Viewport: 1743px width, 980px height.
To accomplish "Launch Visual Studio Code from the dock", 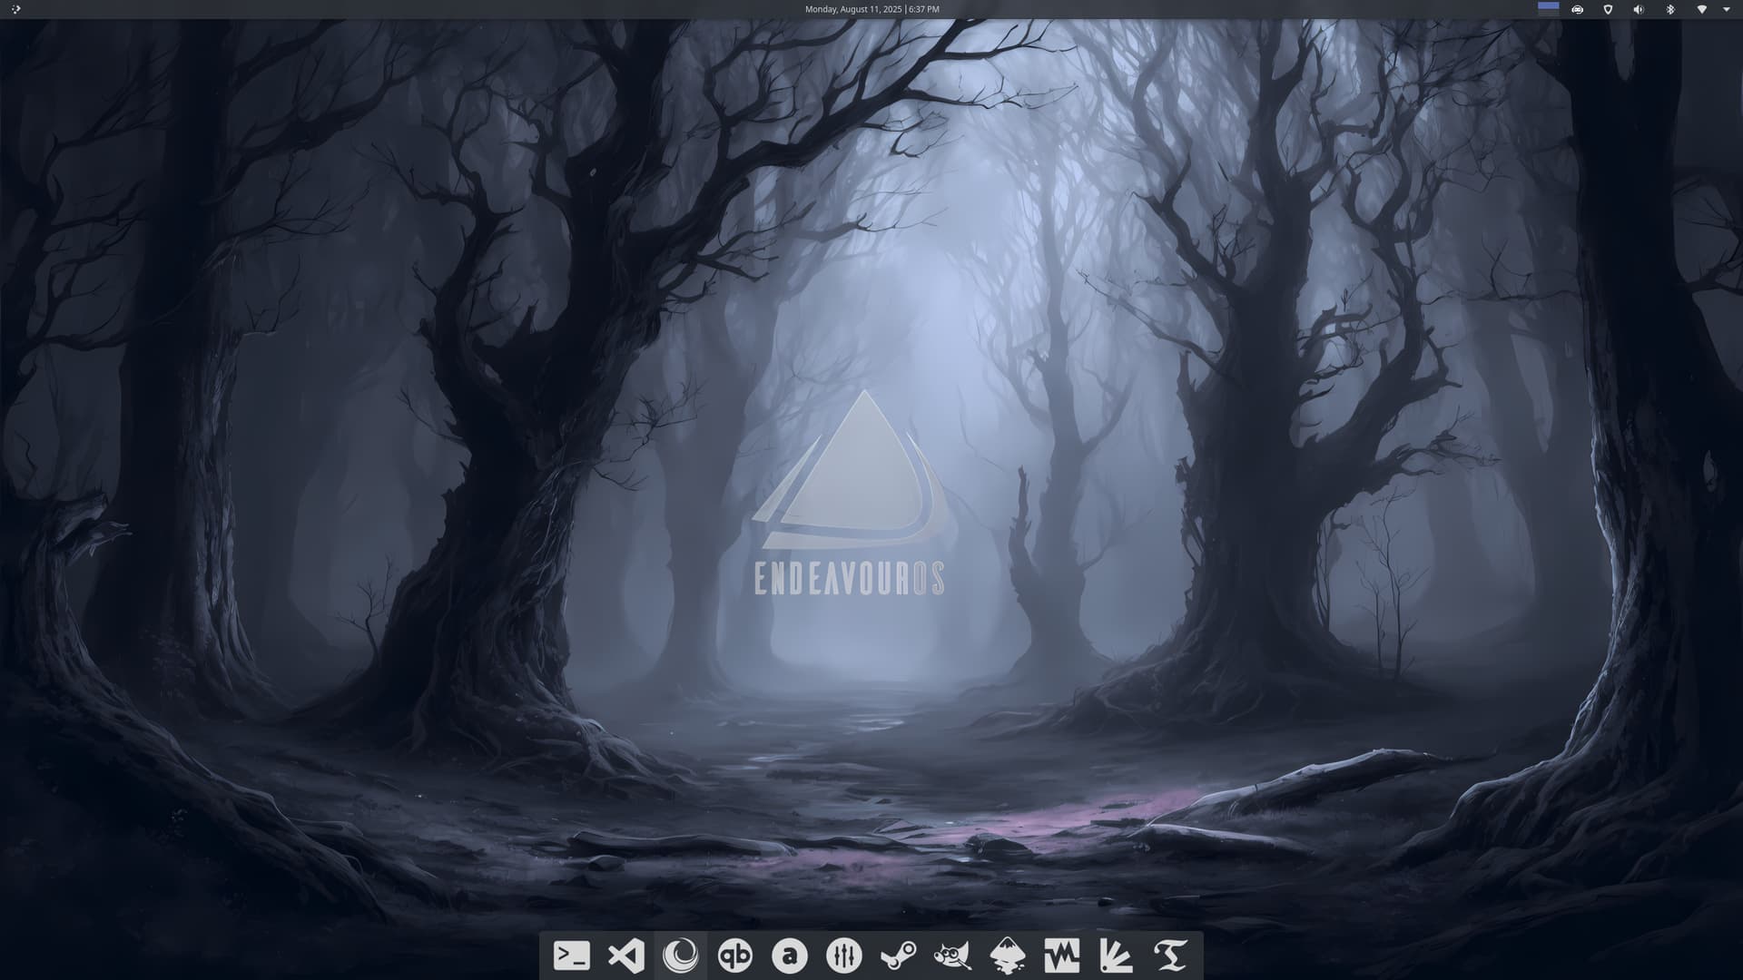I will point(626,955).
